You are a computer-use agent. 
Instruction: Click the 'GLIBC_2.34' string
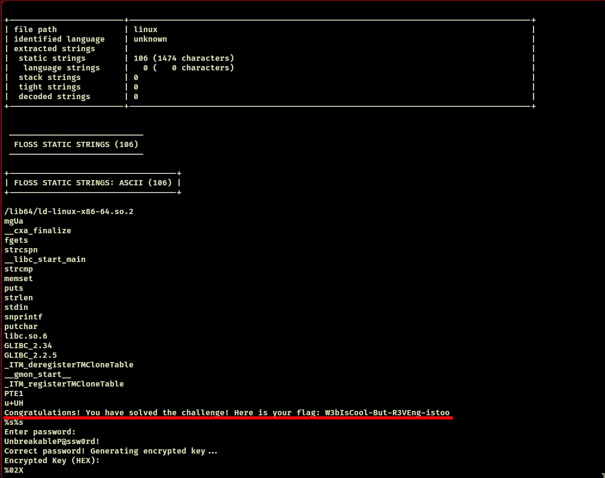tap(28, 345)
